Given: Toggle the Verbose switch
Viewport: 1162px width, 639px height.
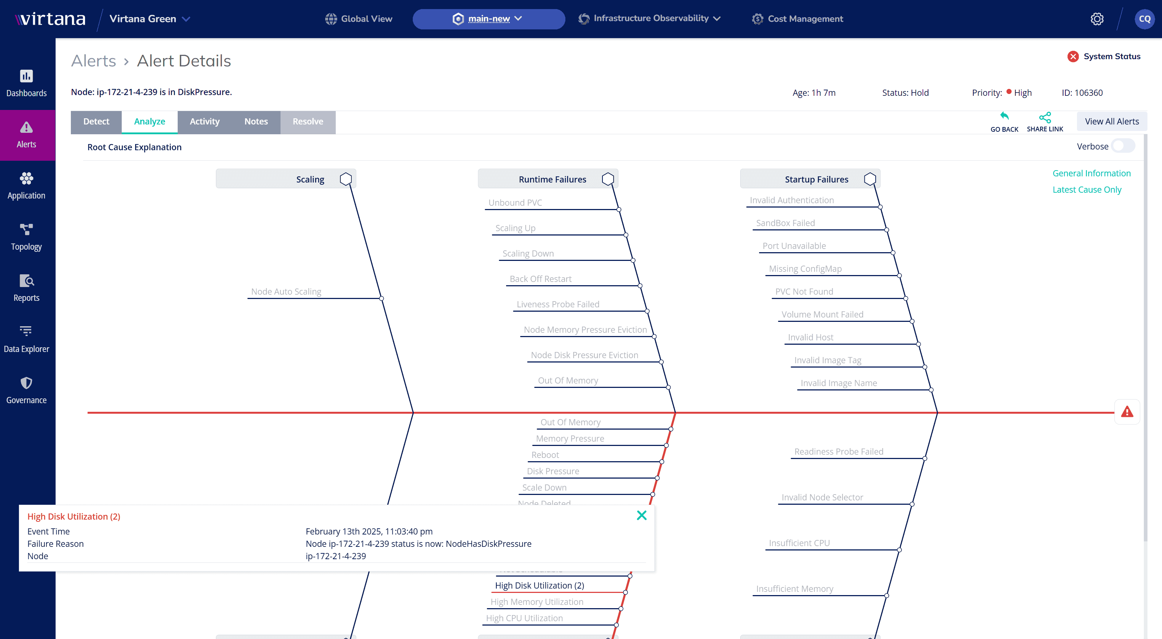Looking at the screenshot, I should pos(1123,146).
